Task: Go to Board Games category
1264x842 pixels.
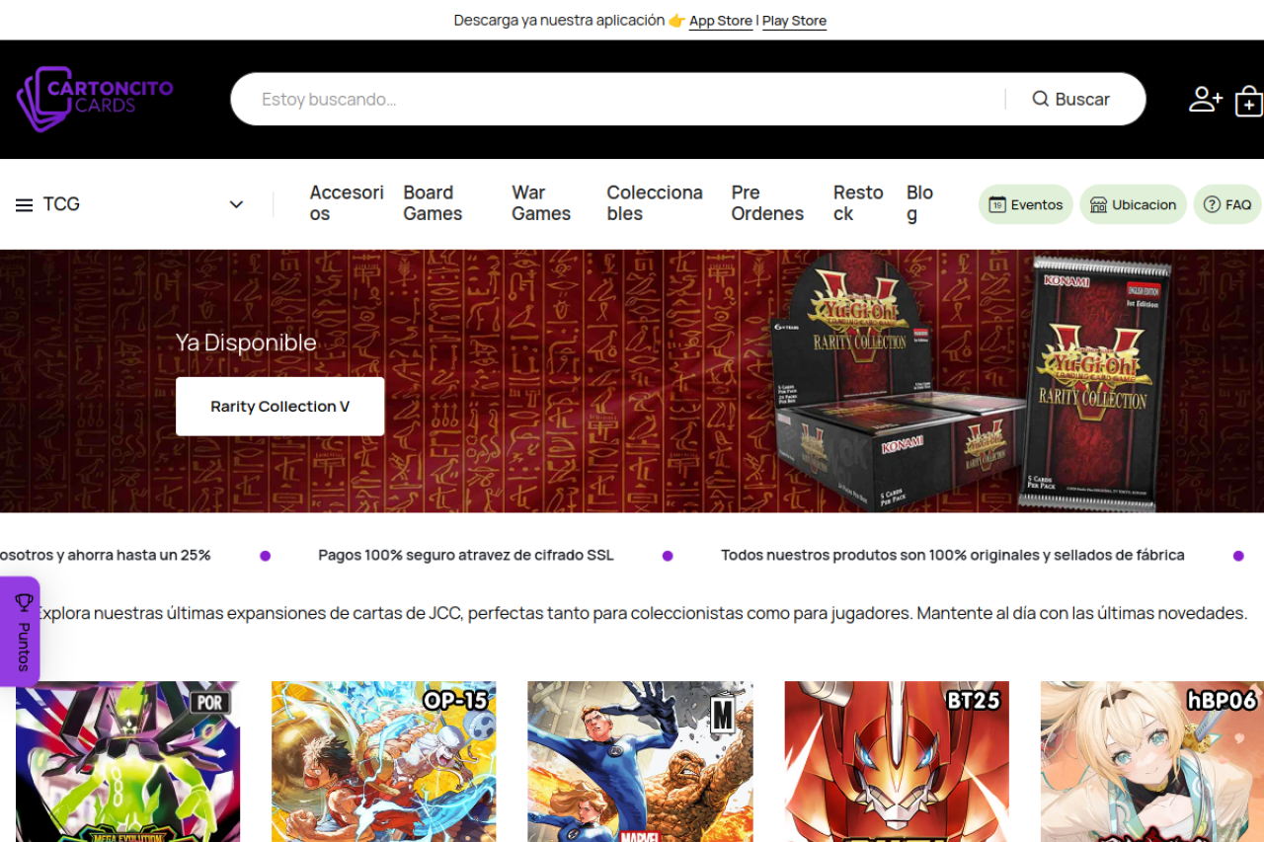Action: pos(433,203)
